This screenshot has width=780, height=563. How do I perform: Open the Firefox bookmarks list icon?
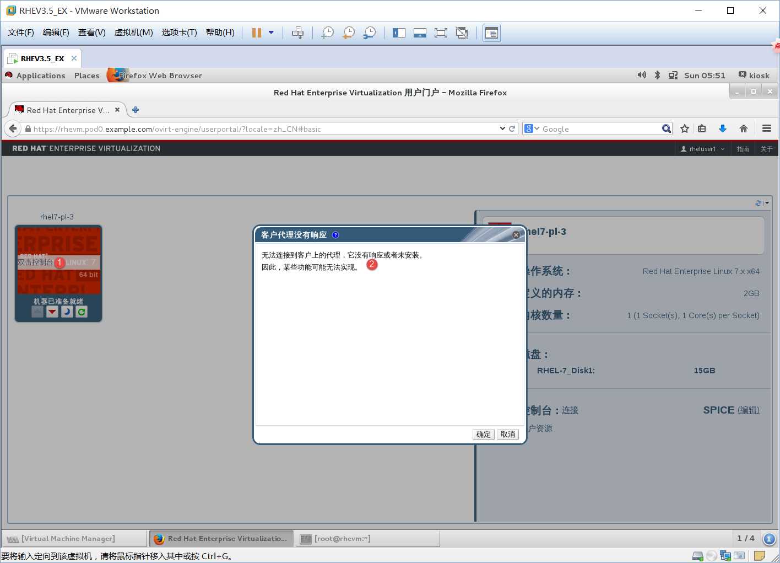click(x=702, y=128)
